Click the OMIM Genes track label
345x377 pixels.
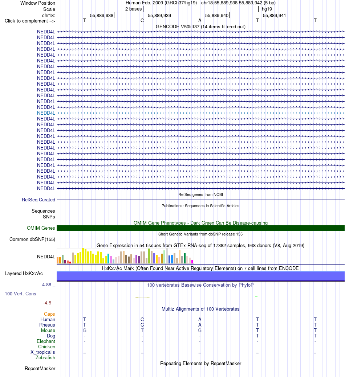tap(41, 228)
